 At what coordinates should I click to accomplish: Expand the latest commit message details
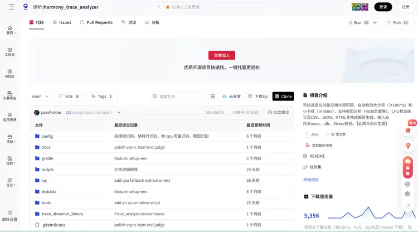[x=119, y=112]
